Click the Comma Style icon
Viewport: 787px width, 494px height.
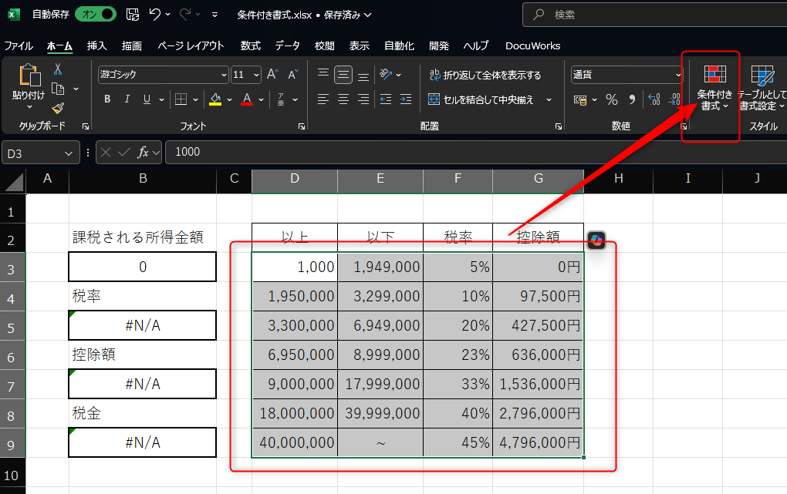tap(632, 99)
